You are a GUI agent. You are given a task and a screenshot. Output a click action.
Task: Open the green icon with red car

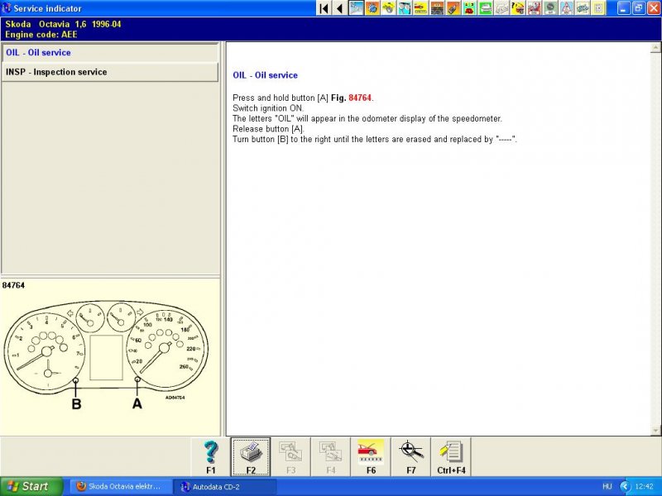[469, 8]
